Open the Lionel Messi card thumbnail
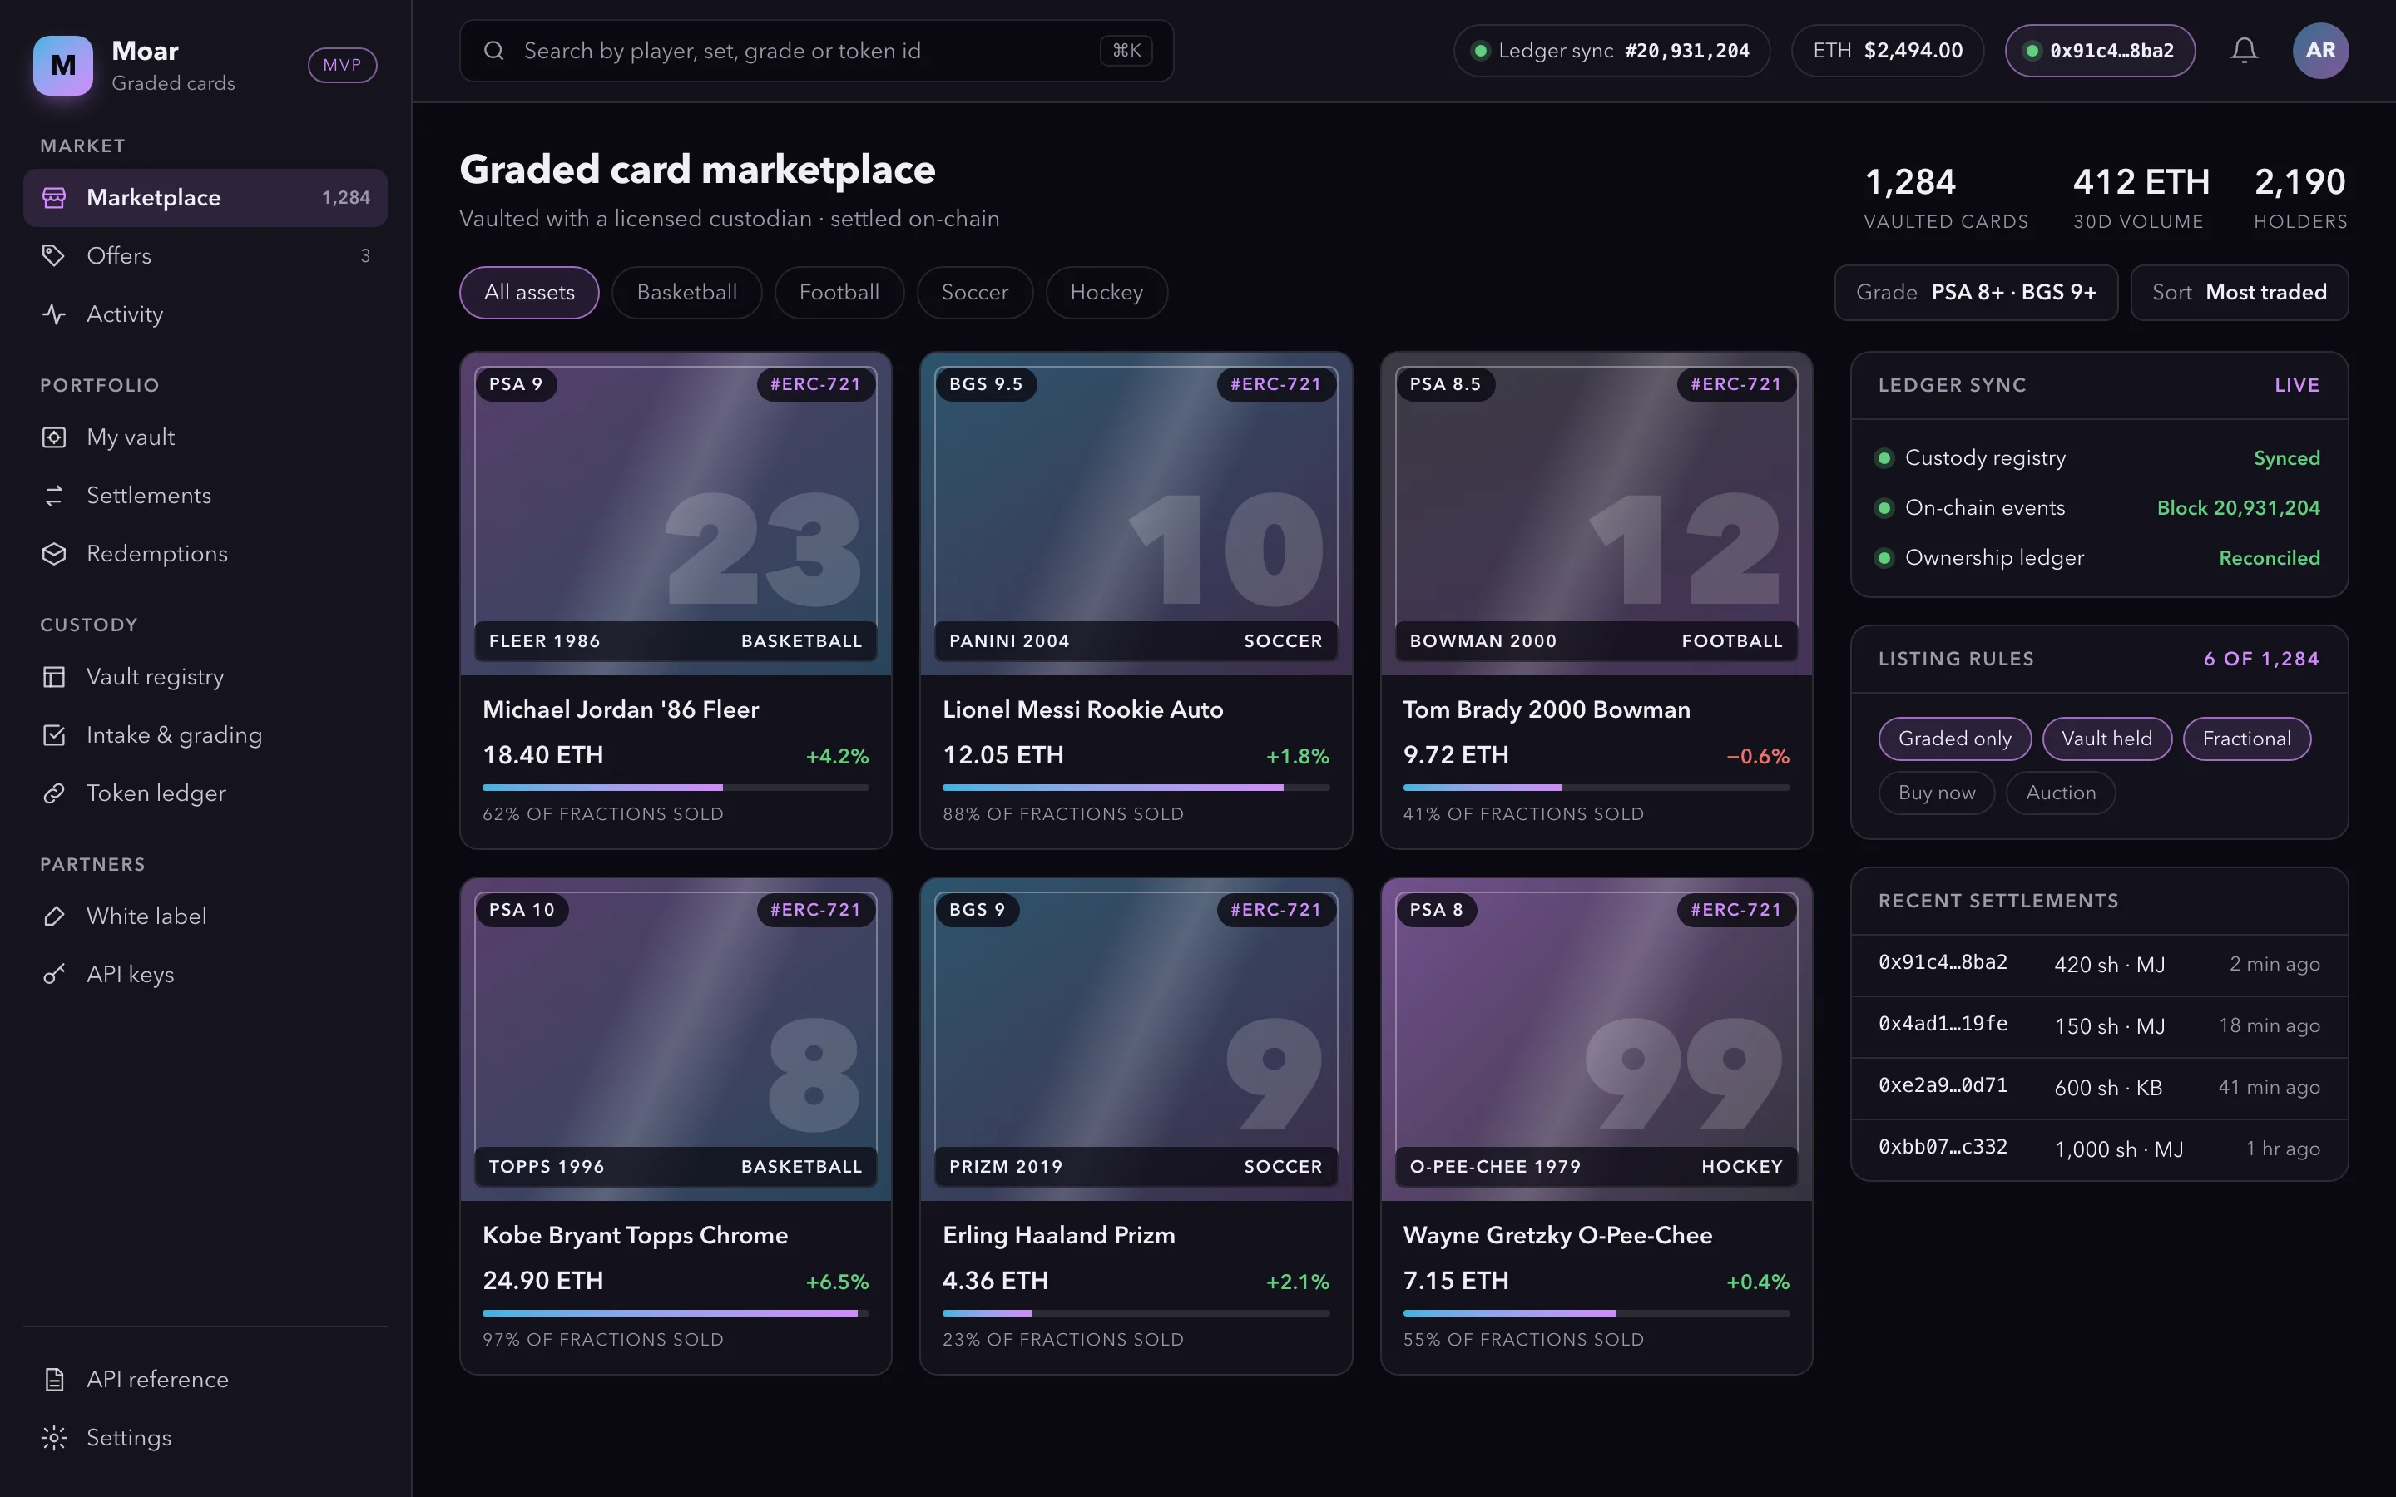Screen dimensions: 2396x1497 click(x=1136, y=514)
